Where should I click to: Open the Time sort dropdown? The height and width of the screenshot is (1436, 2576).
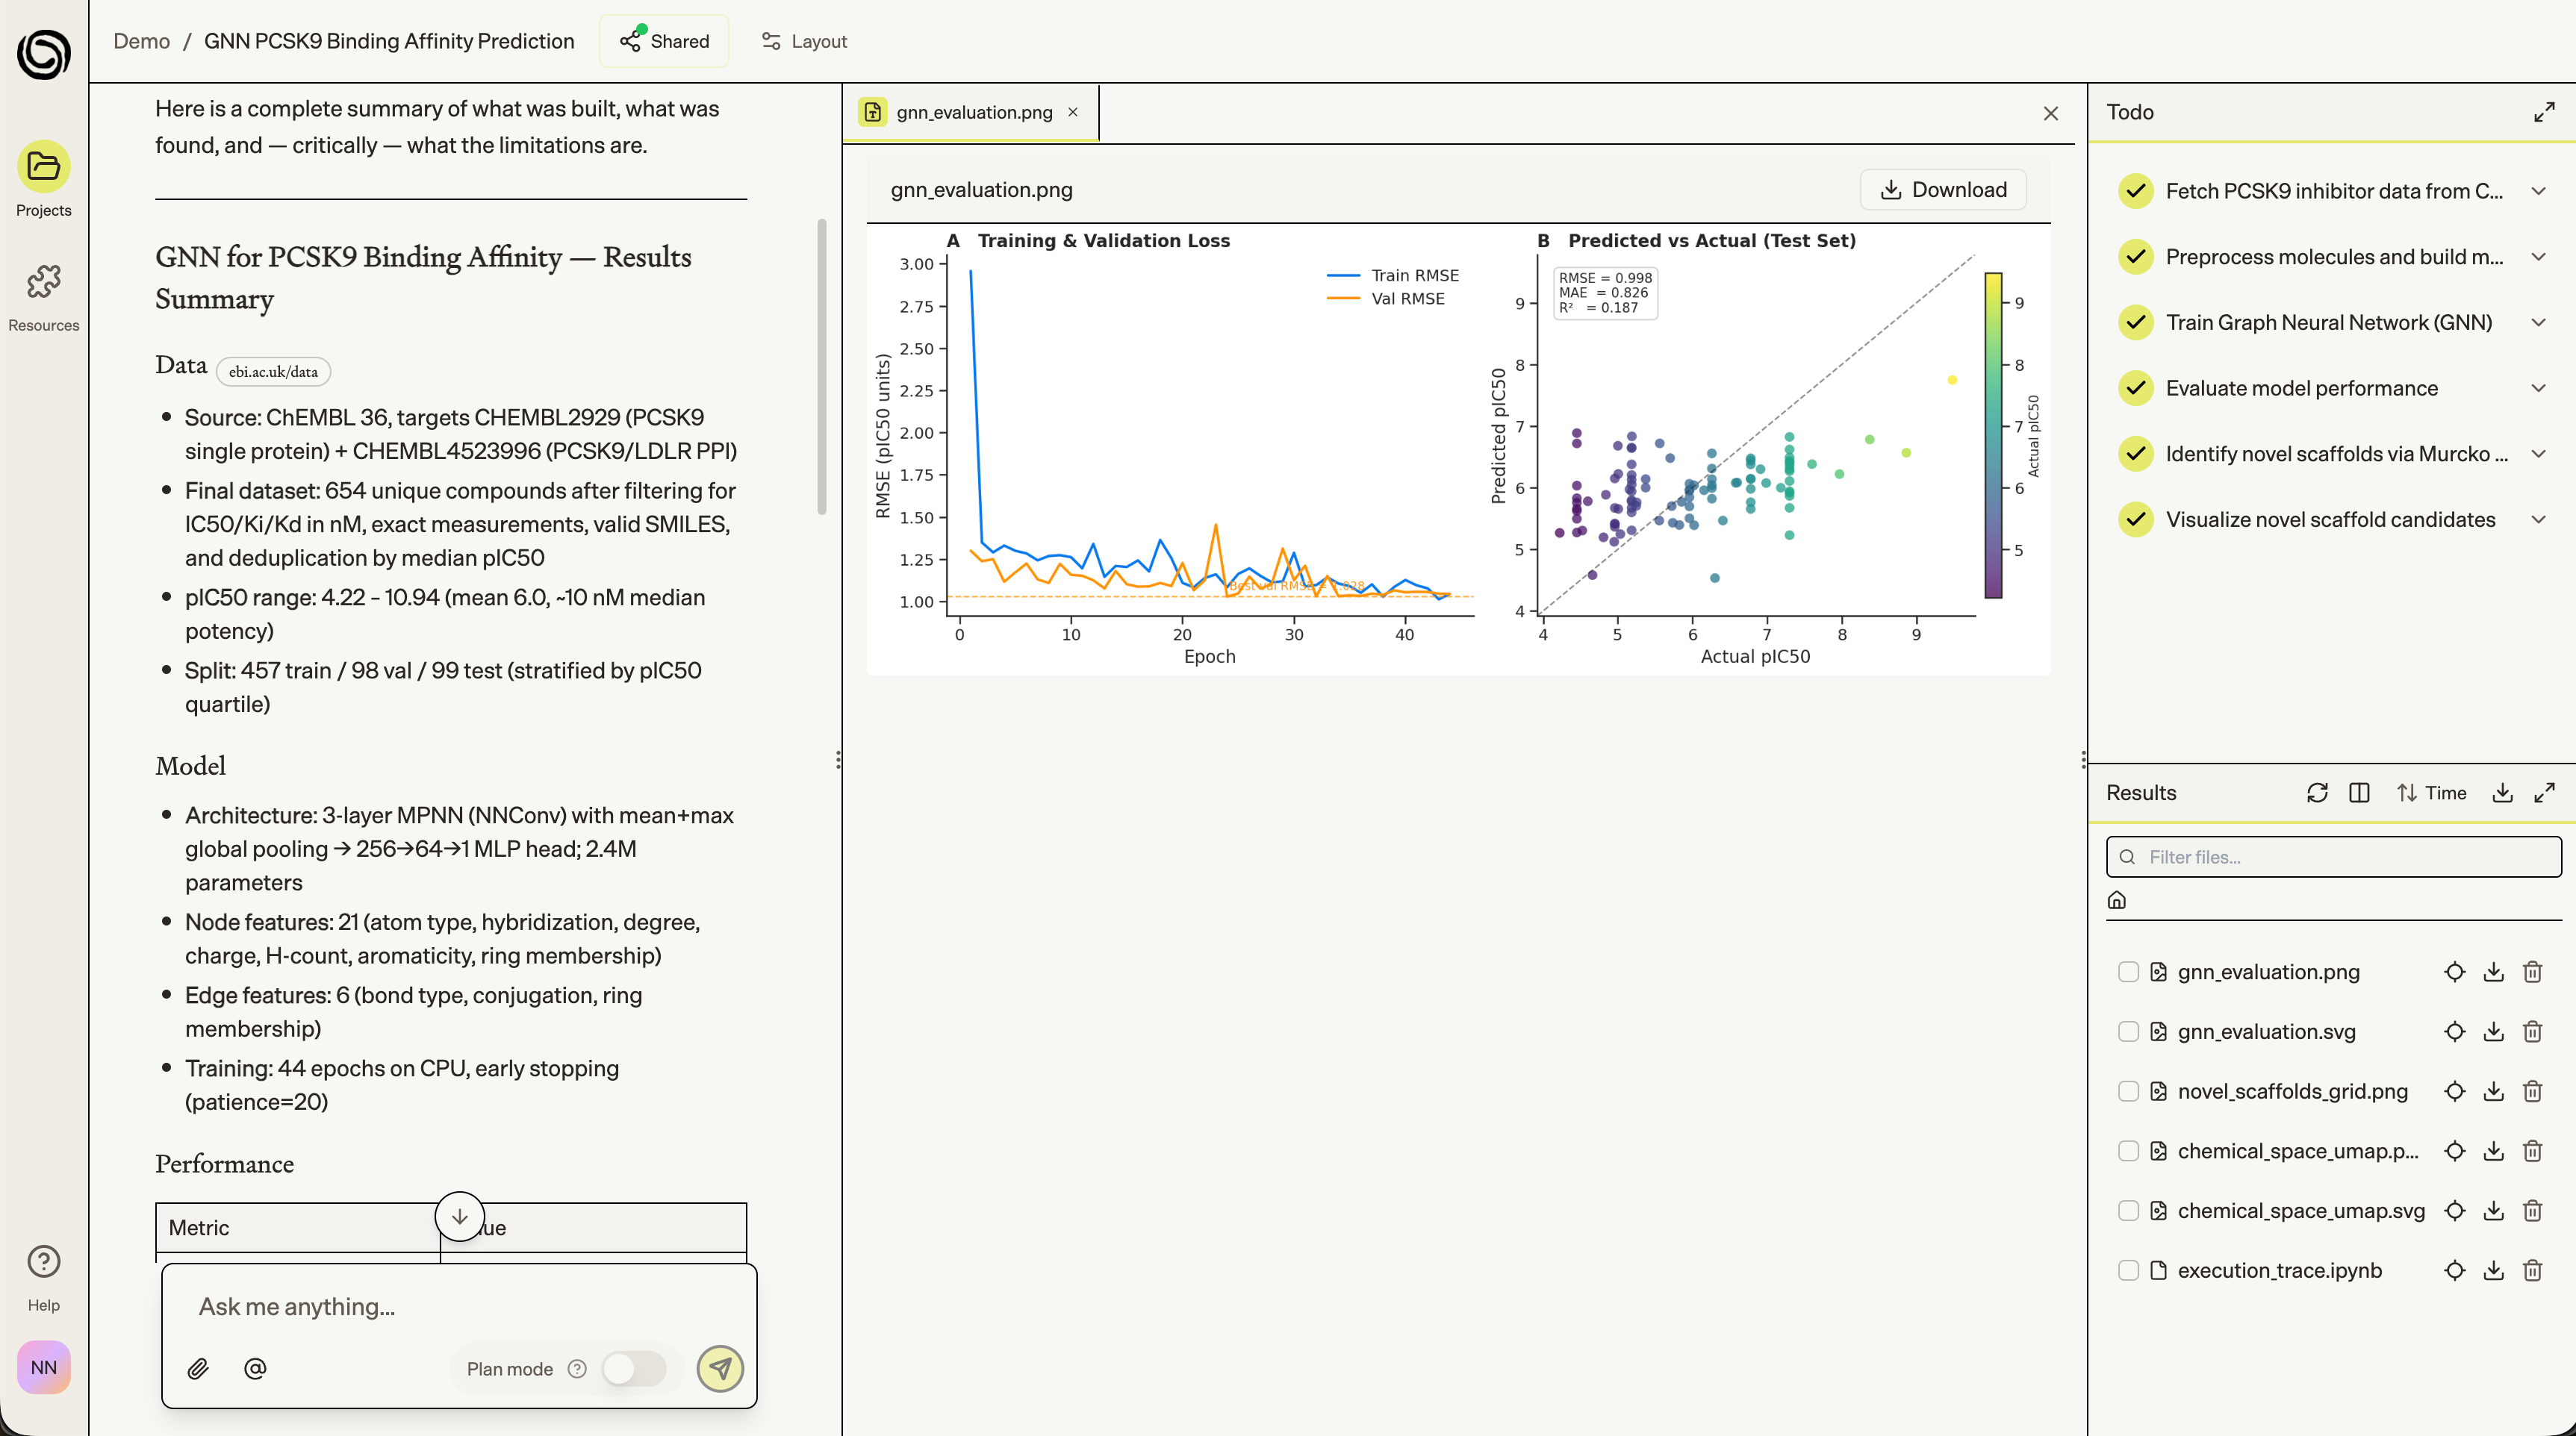coord(2431,793)
